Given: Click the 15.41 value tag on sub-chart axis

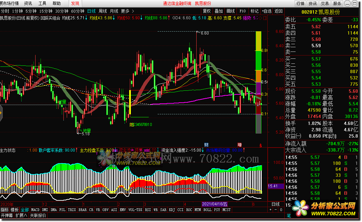Looking at the screenshot, I should 276,186.
